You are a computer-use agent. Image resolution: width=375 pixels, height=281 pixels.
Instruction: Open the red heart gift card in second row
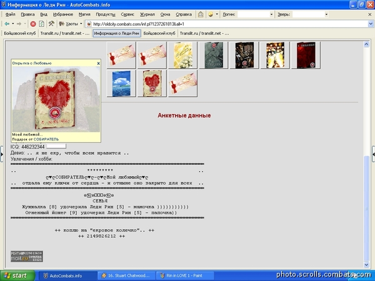coord(152,84)
